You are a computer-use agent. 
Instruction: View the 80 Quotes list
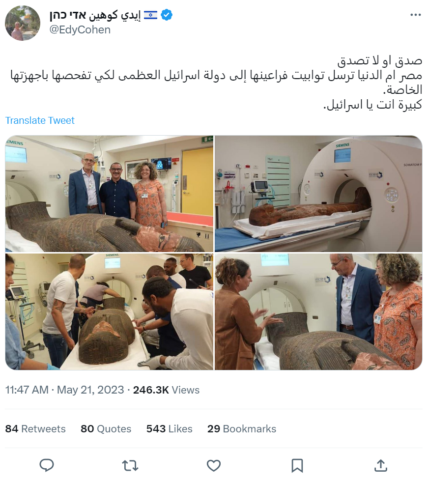point(106,428)
